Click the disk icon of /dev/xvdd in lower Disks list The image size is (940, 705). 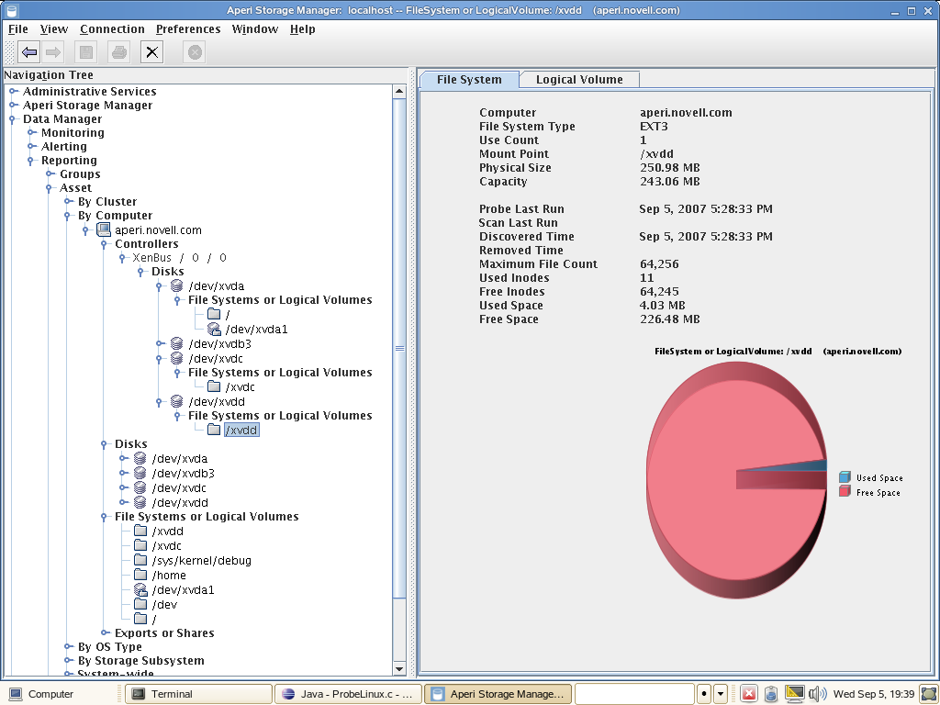140,502
